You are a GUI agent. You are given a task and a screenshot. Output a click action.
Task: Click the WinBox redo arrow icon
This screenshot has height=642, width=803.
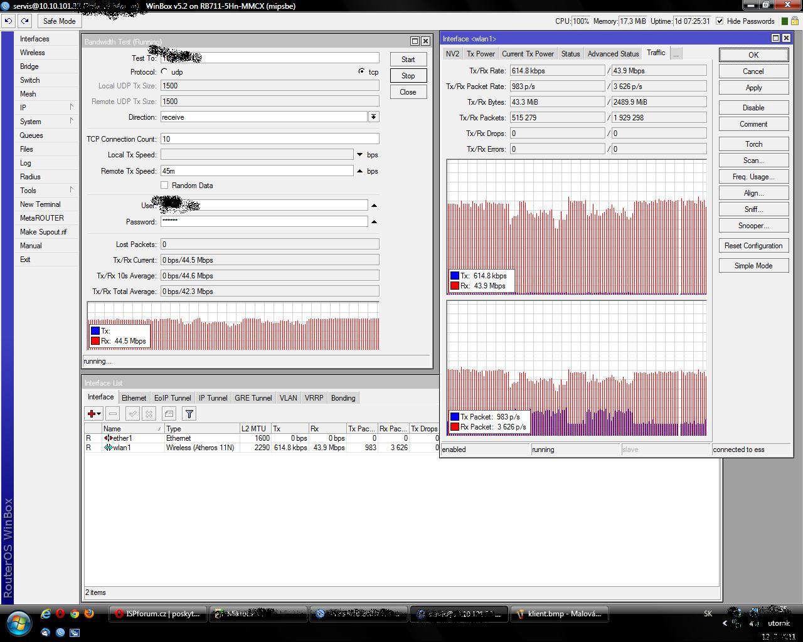click(25, 21)
